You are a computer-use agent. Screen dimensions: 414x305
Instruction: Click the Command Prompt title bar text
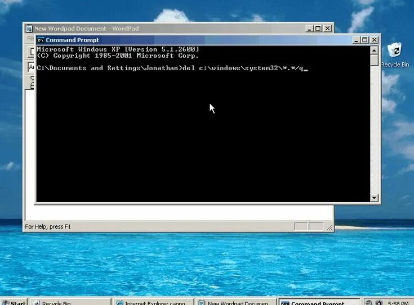click(x=72, y=40)
